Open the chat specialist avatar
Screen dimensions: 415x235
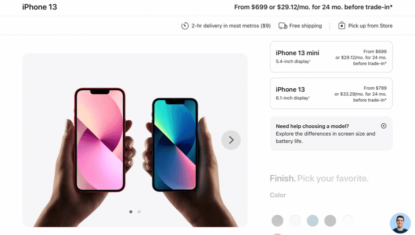point(400,223)
